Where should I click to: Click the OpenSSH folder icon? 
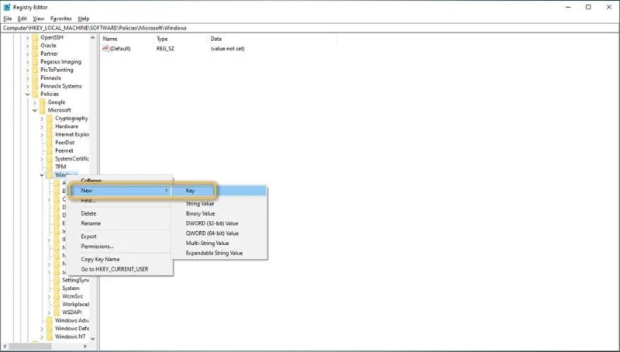pos(35,37)
